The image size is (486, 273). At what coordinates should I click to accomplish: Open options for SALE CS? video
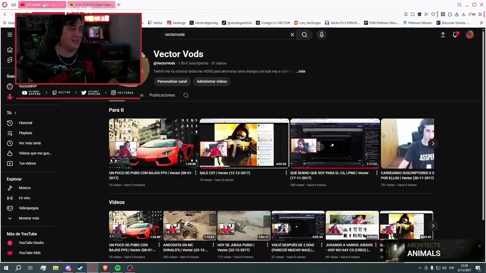pos(287,173)
